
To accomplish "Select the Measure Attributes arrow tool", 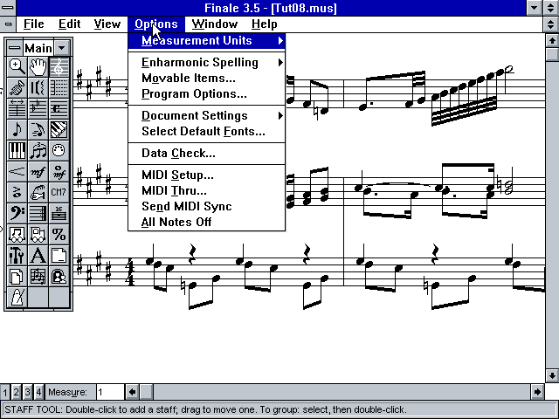I will [17, 108].
